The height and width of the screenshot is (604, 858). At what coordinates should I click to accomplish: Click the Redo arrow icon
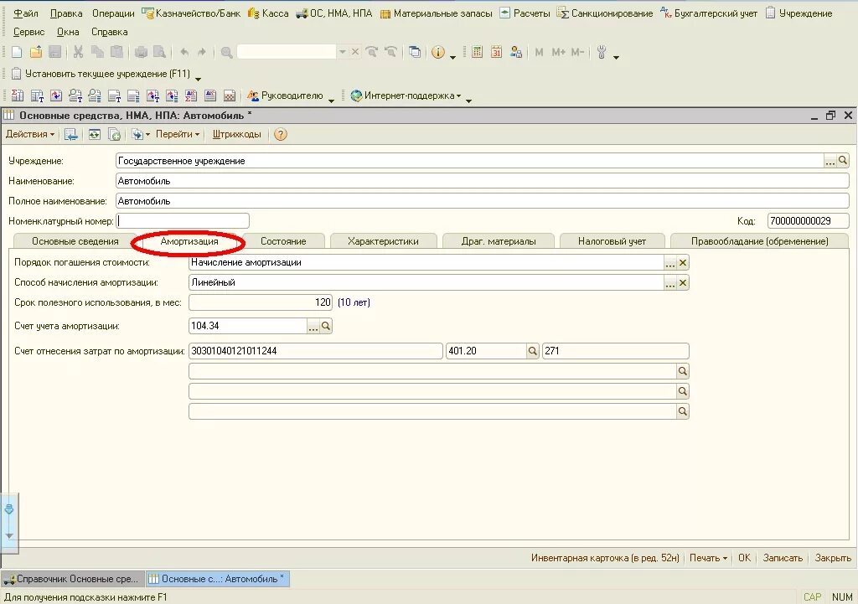202,52
